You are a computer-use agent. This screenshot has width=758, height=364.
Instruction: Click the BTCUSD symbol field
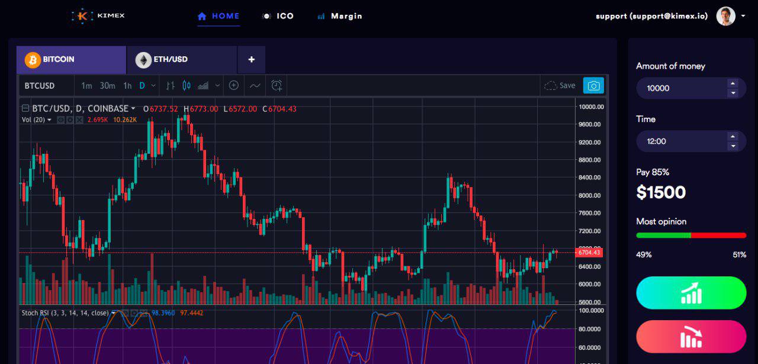(x=40, y=86)
